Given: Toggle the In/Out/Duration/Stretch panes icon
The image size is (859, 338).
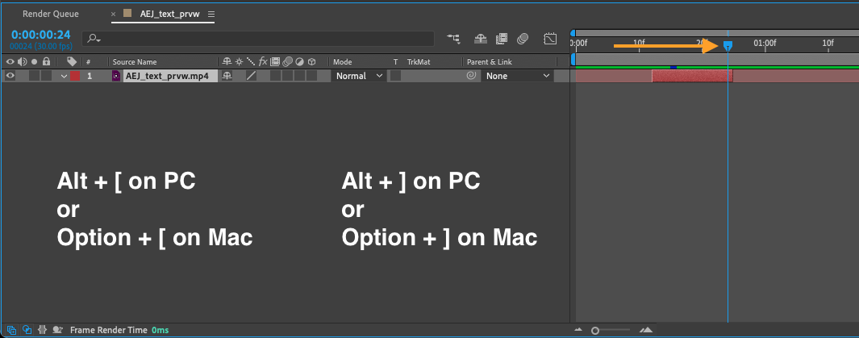Looking at the screenshot, I should click(x=42, y=330).
